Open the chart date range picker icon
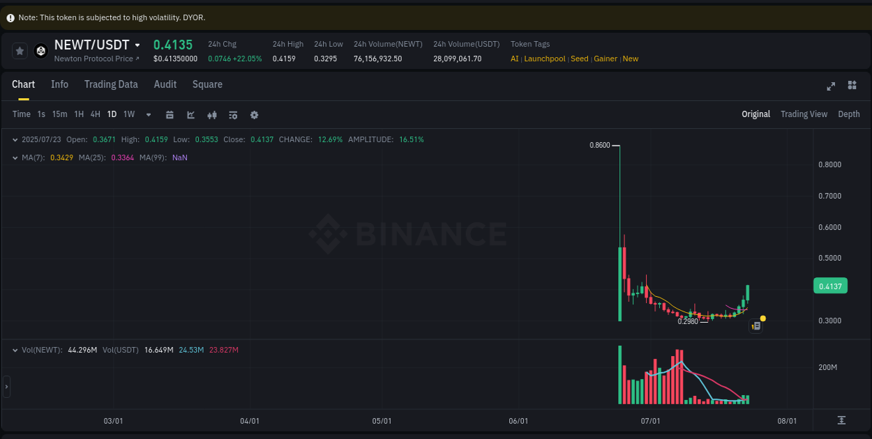 click(170, 114)
